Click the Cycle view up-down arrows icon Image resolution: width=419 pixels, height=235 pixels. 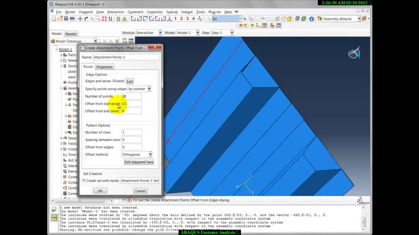tap(110, 19)
